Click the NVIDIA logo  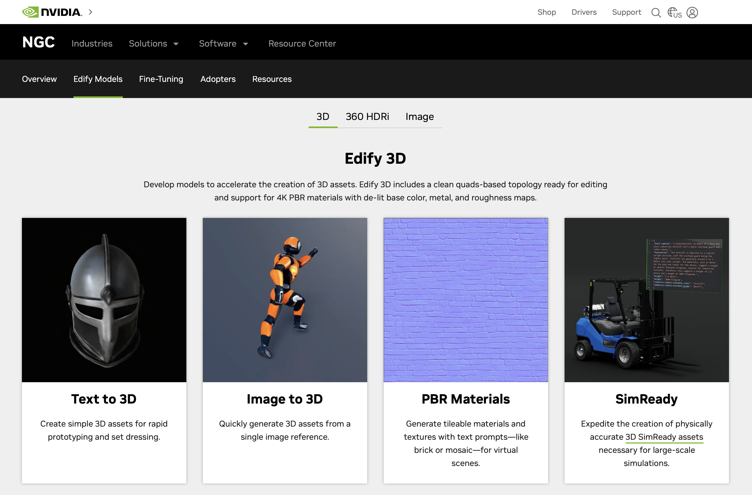tap(52, 12)
